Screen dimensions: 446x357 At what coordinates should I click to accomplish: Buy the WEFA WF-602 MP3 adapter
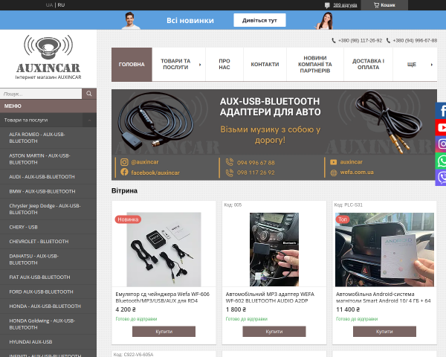[274, 332]
